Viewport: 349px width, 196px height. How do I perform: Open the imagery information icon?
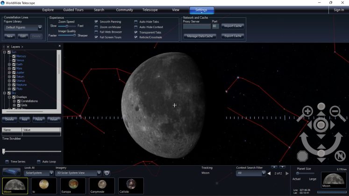107,173
